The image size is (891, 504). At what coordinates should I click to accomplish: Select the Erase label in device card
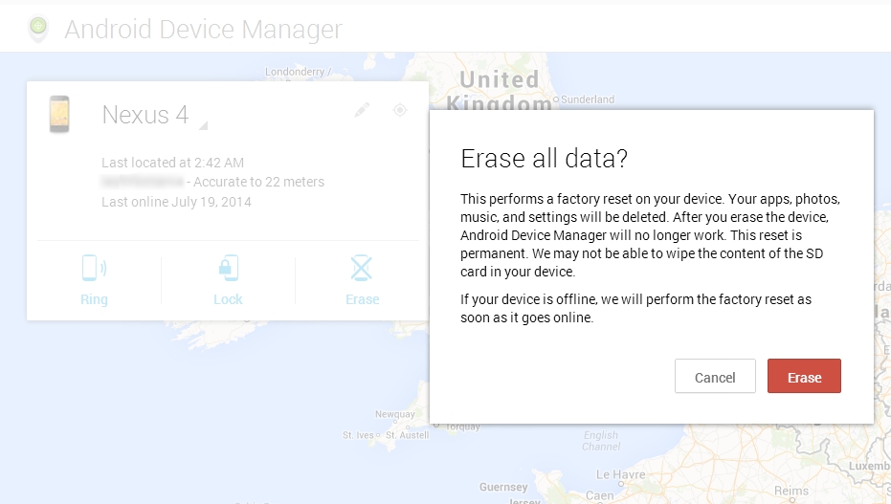363,299
